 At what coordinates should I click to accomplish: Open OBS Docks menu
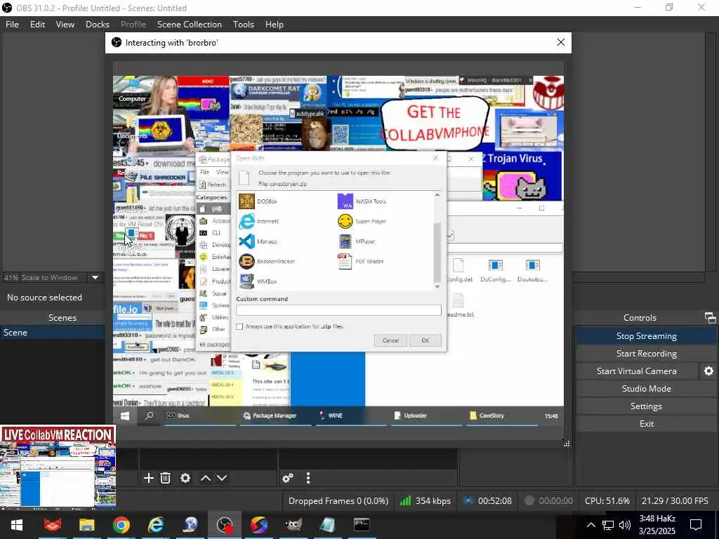97,25
